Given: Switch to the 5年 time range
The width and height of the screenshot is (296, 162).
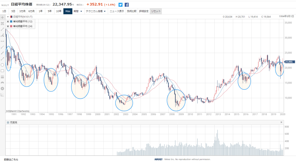Looking at the screenshot, I should [x=49, y=11].
